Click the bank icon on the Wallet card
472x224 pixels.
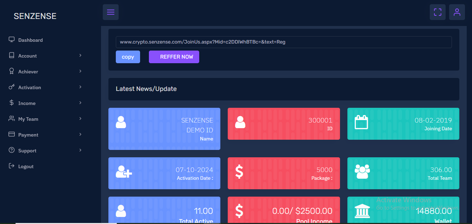pos(362,211)
